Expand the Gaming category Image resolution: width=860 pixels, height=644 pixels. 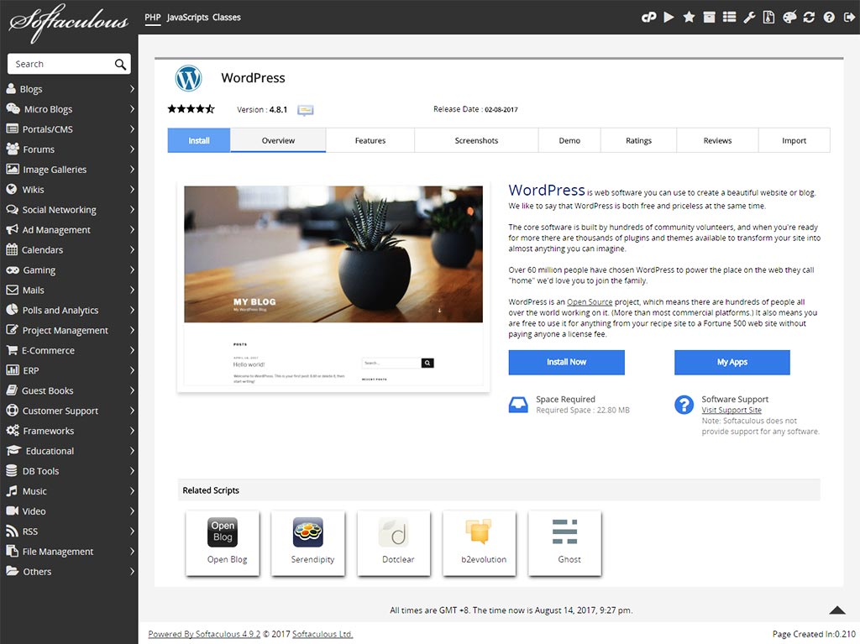coord(69,270)
